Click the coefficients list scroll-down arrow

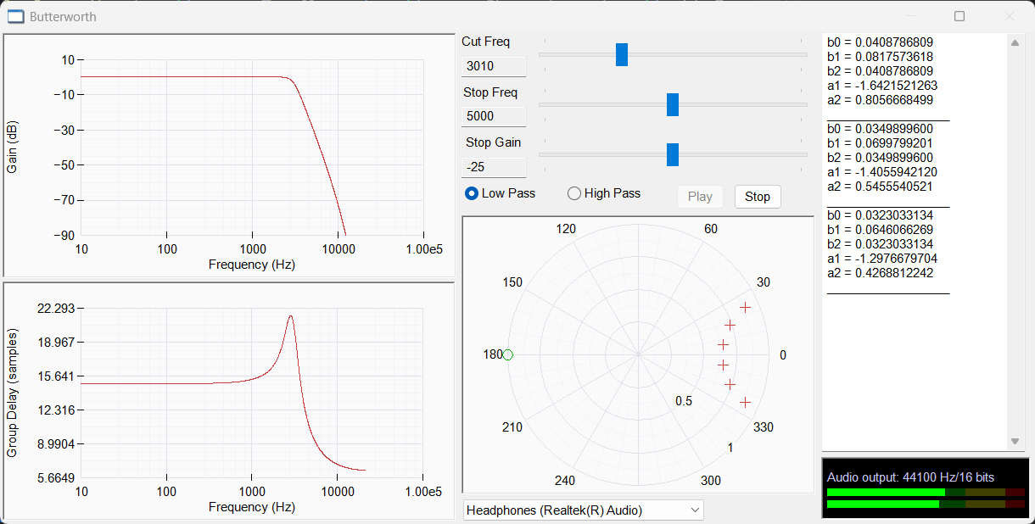pos(1015,442)
